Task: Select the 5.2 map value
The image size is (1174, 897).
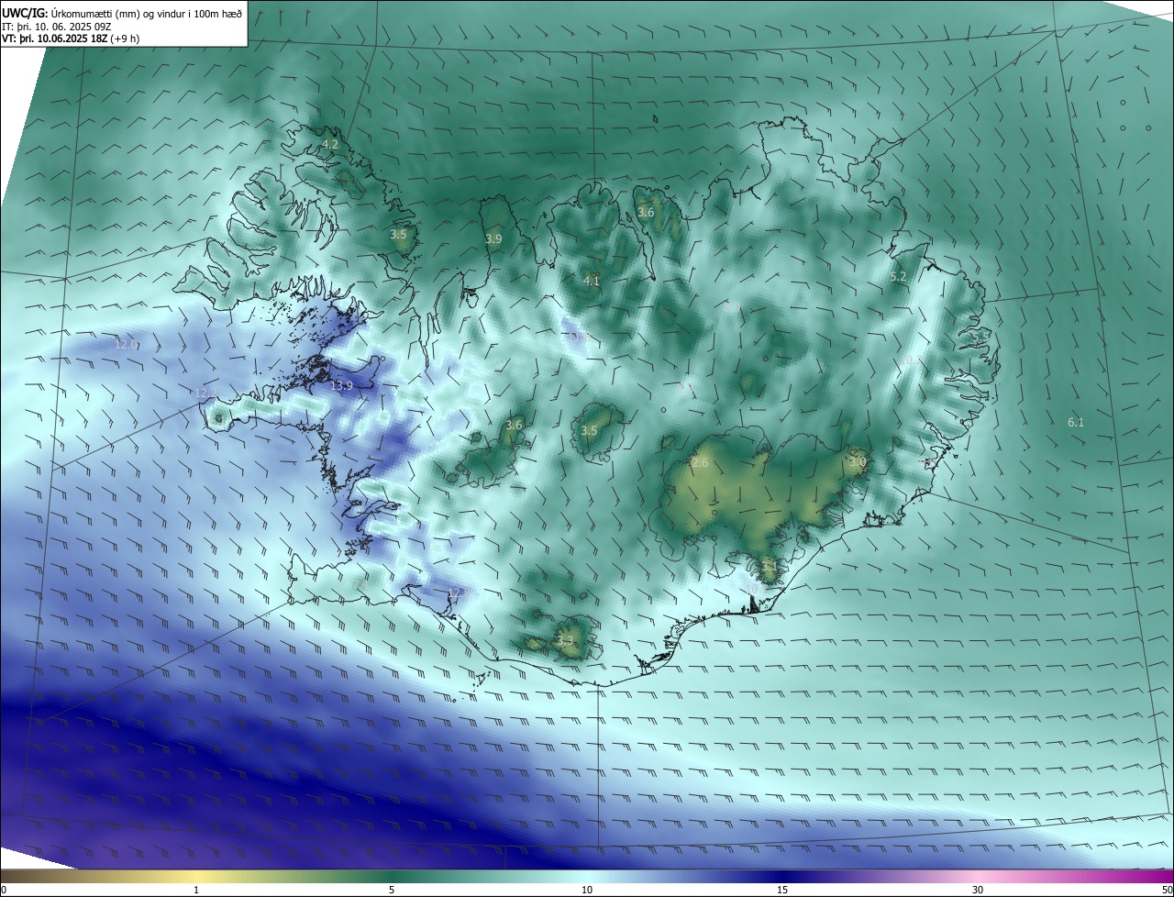Action: [898, 277]
